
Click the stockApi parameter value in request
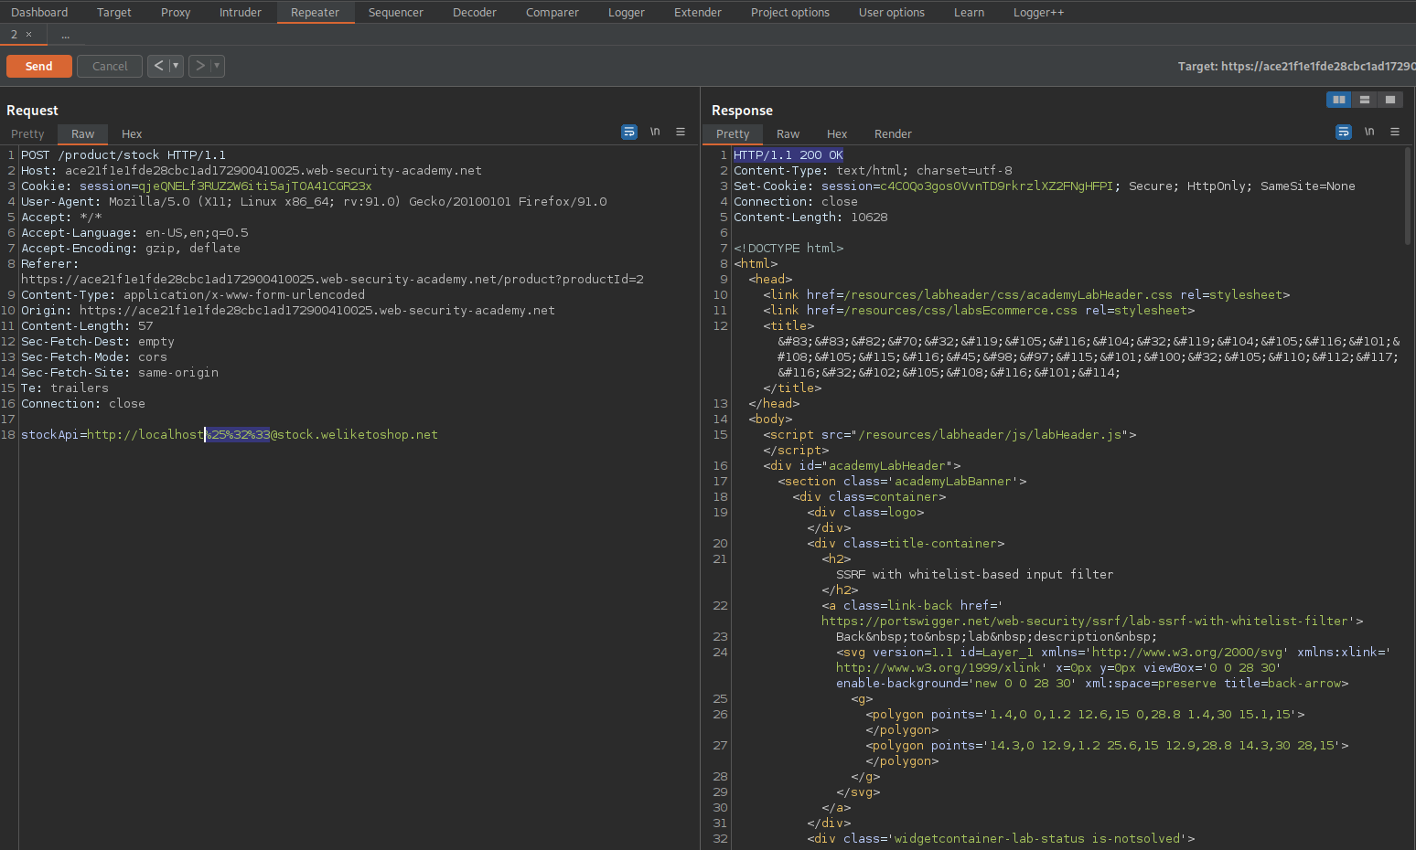pyautogui.click(x=263, y=434)
